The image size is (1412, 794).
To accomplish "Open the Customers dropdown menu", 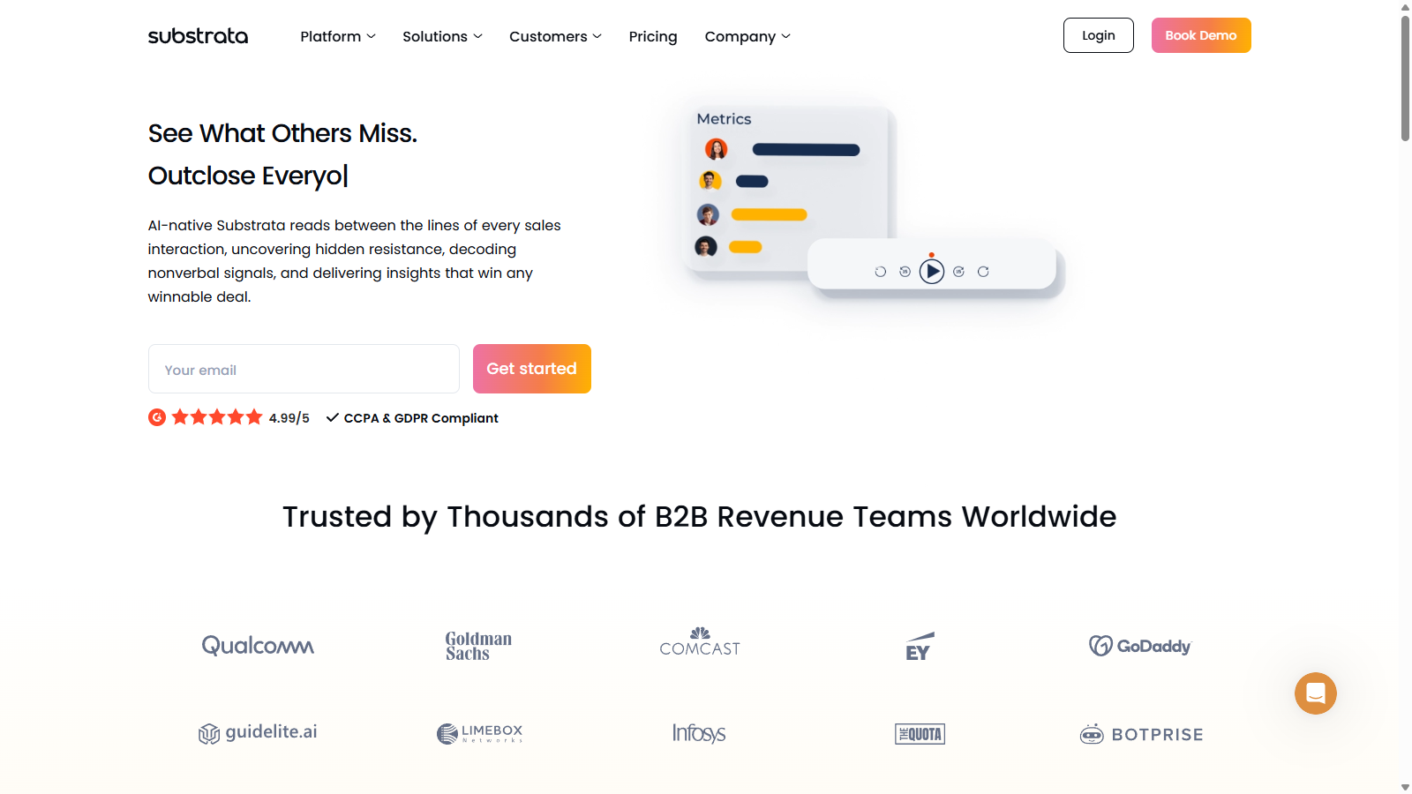I will click(x=555, y=36).
